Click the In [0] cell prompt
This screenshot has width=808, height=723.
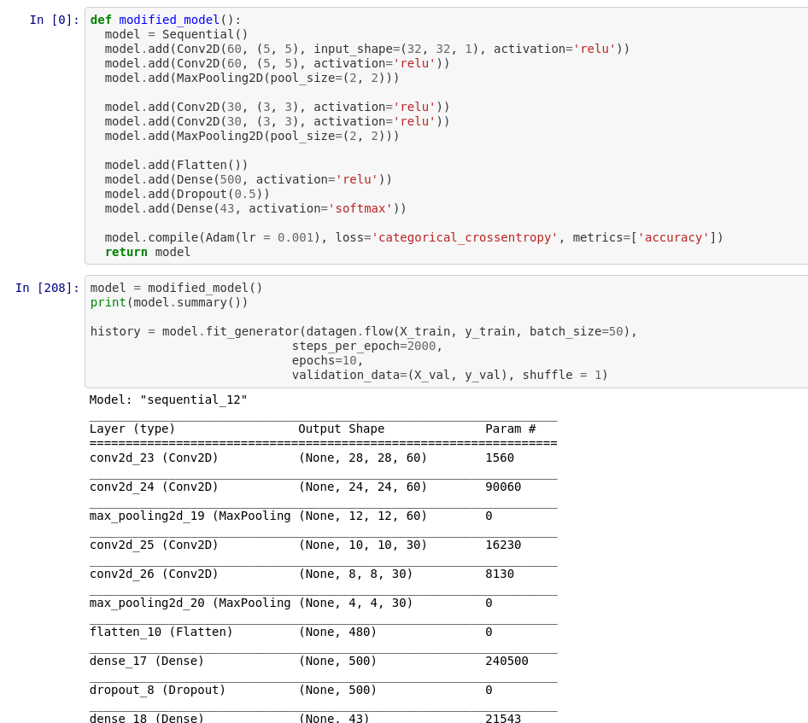pyautogui.click(x=55, y=20)
